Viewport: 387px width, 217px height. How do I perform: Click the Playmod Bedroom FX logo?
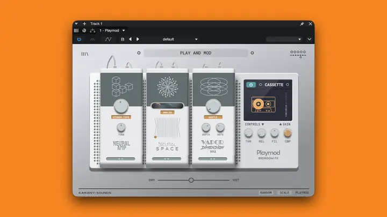268,155
